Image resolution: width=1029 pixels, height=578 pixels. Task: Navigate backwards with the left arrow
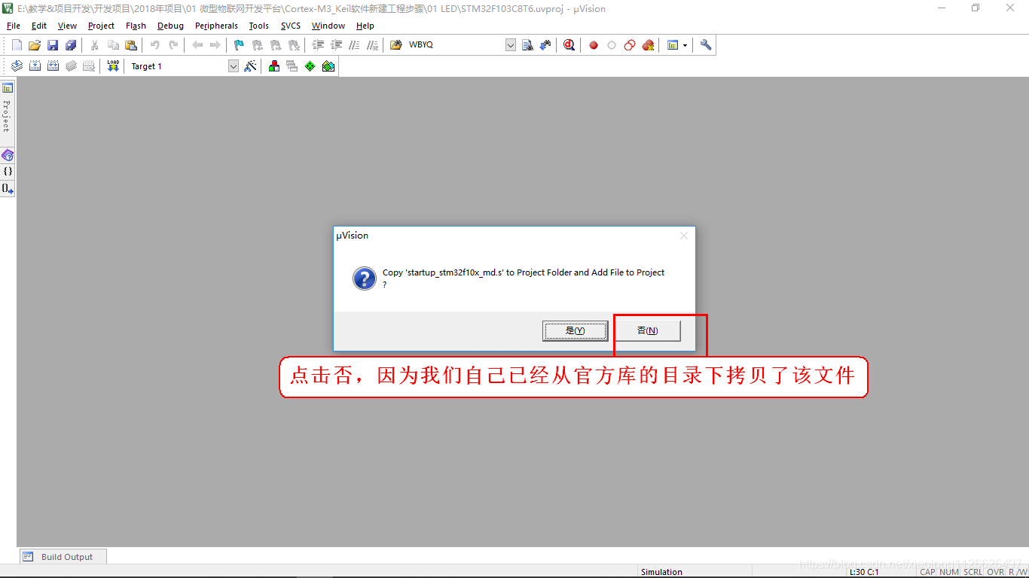point(197,45)
